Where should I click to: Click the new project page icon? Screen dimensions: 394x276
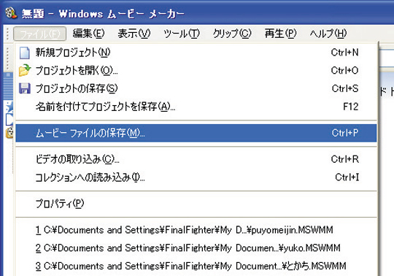click(25, 53)
